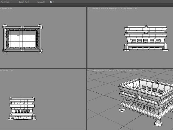Expand the ribbon options dropdown arrow
The height and width of the screenshot is (130, 173).
click(53, 2)
